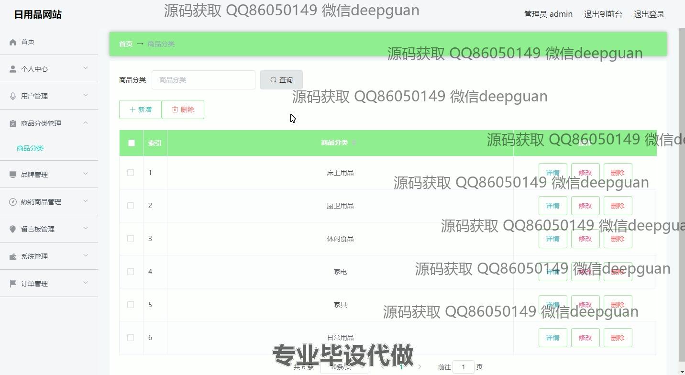Go to 首页 via the breadcrumb
The width and height of the screenshot is (685, 375).
126,44
